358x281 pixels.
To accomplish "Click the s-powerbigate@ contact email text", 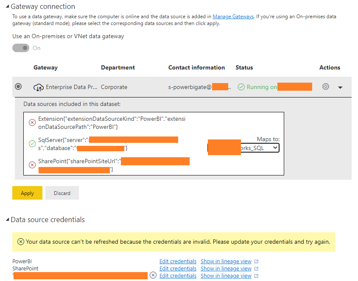I will (190, 87).
